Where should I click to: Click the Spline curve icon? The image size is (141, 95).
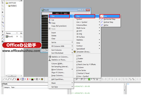102,25
